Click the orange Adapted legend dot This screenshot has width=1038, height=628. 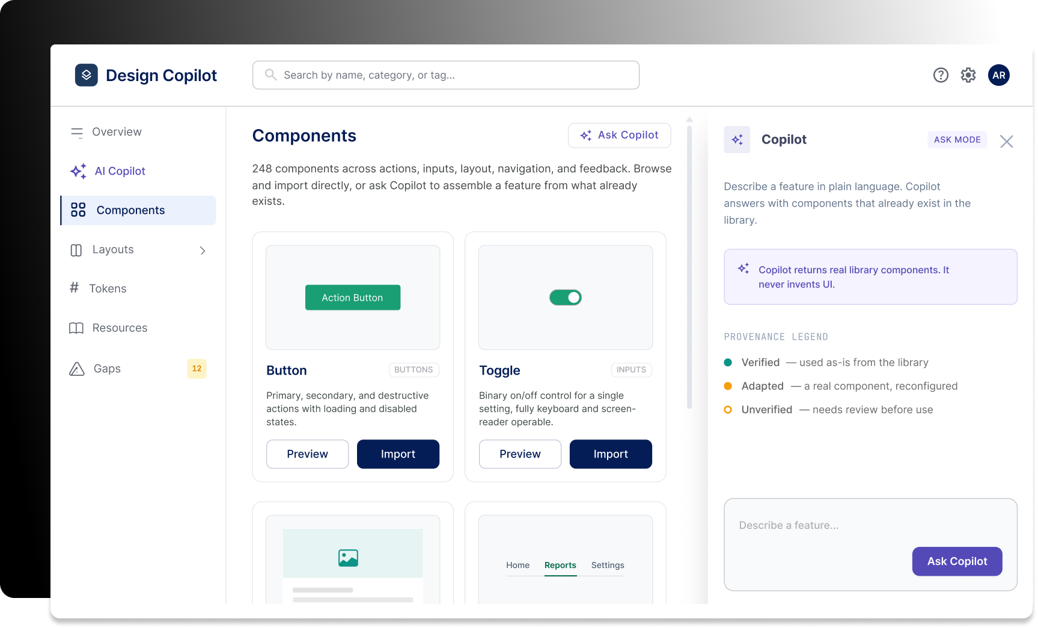(728, 386)
